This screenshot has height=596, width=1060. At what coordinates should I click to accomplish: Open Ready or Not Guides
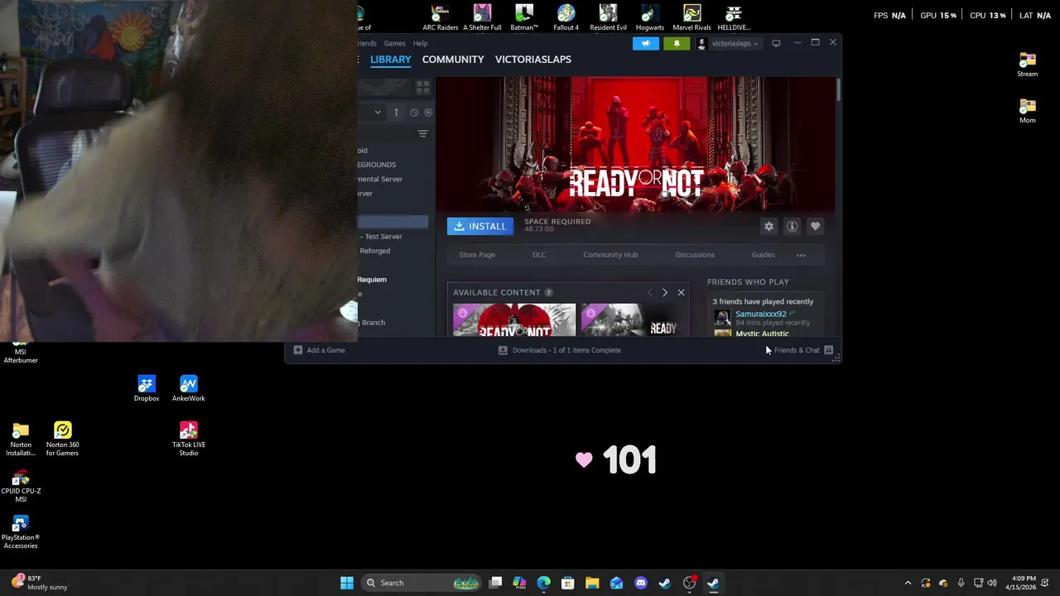coord(763,255)
